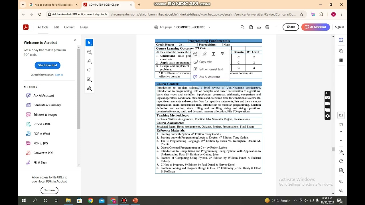Open the All tools tab
The height and width of the screenshot is (205, 365).
coord(43,27)
